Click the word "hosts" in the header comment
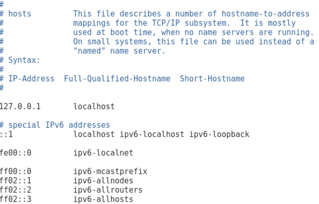 point(20,14)
